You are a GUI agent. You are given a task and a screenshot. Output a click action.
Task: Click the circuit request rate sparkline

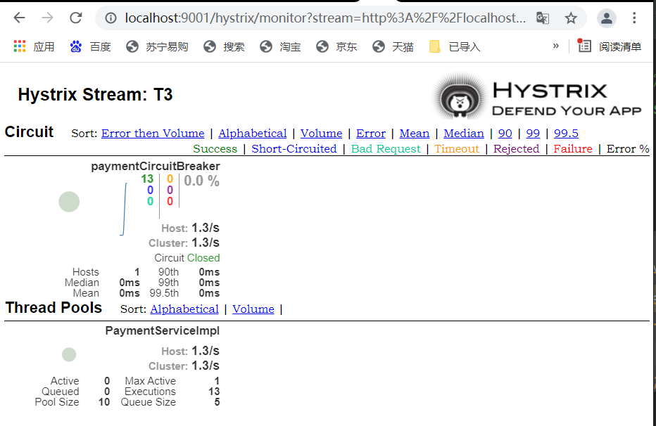pos(124,209)
